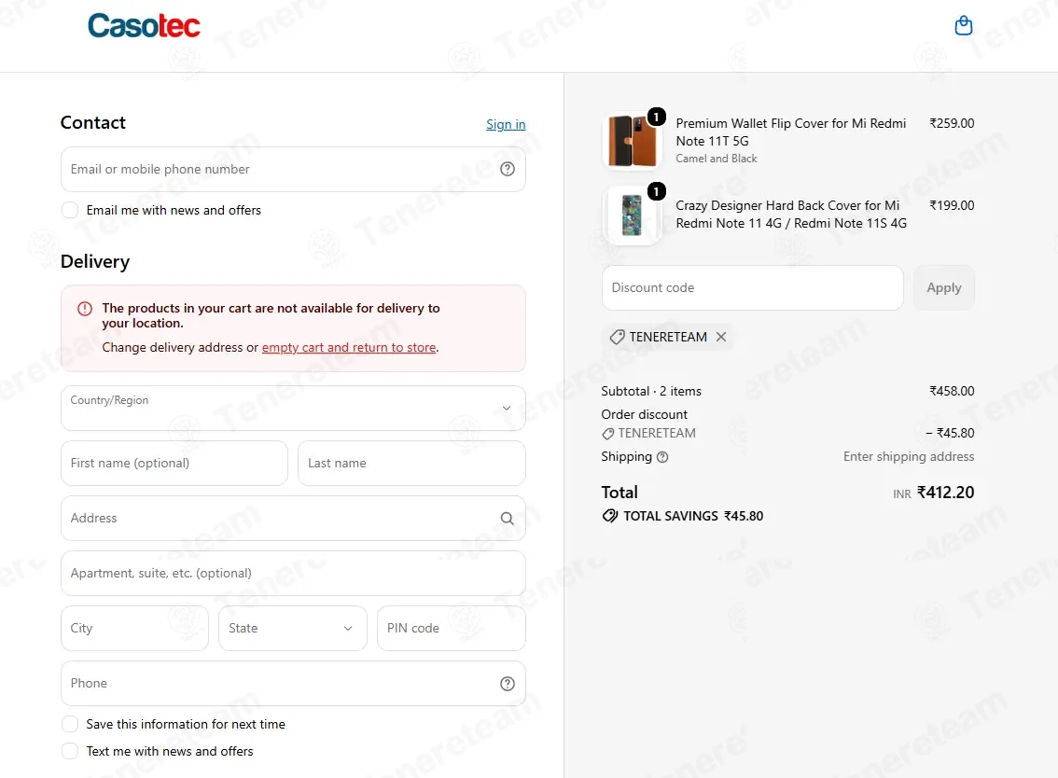Click the Apply discount button
Screen dimensions: 1058x778
944,287
